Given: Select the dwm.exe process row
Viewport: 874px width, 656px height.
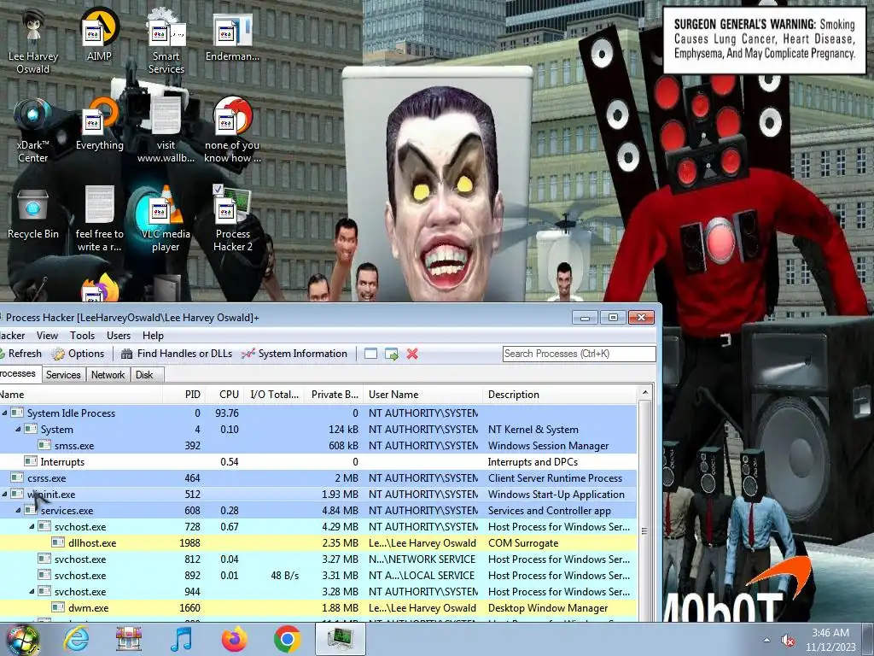Looking at the screenshot, I should pos(318,608).
